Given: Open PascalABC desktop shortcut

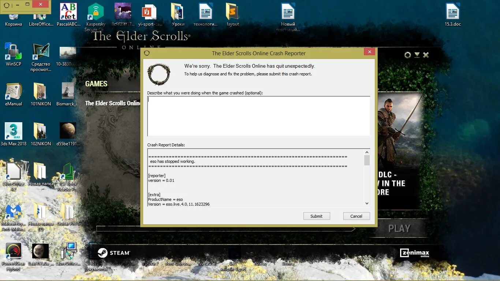Looking at the screenshot, I should pos(68,15).
